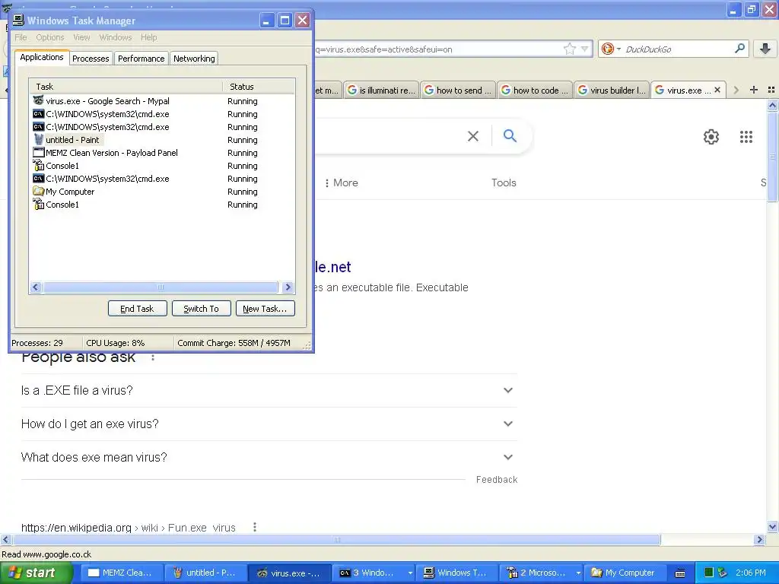Expand 'How do I get an exe virus?'

click(x=269, y=424)
